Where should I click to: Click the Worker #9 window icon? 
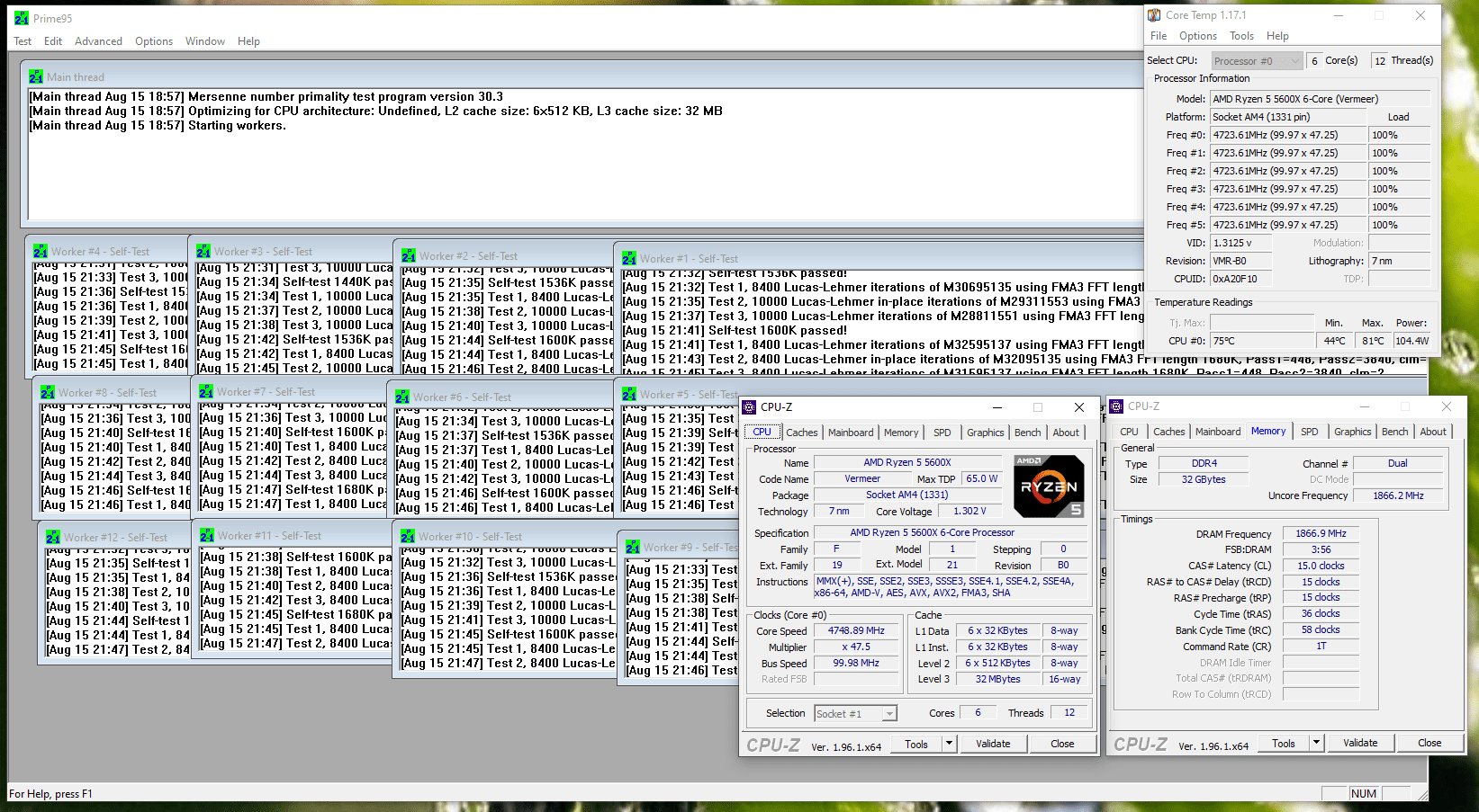click(x=633, y=548)
